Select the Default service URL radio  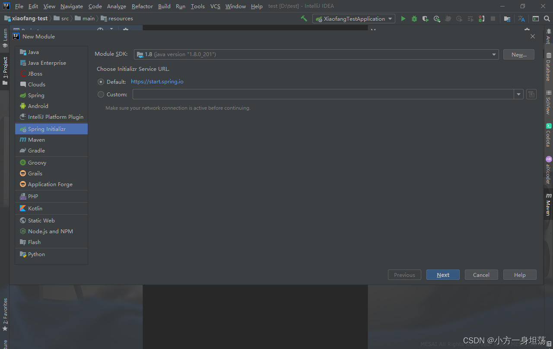point(101,82)
